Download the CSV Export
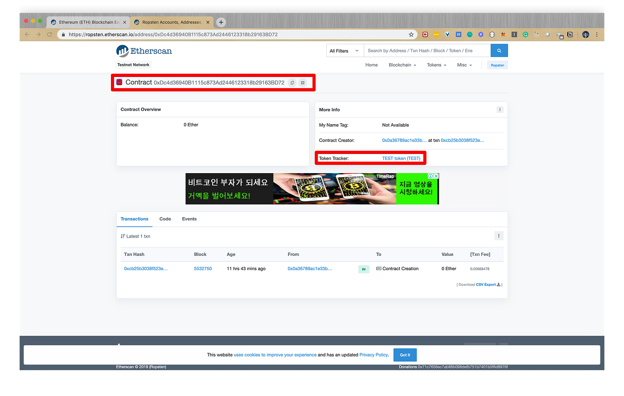The height and width of the screenshot is (396, 624). point(488,285)
